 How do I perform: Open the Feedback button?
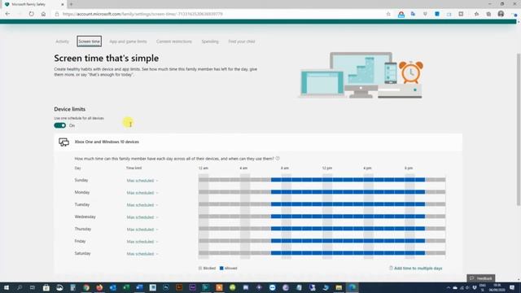point(481,278)
